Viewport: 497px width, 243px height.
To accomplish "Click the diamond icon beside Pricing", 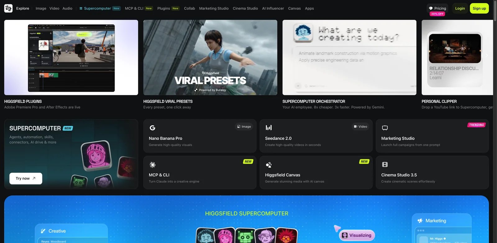I will click(431, 8).
